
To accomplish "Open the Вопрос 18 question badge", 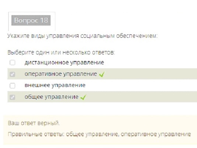I will 31,20.
